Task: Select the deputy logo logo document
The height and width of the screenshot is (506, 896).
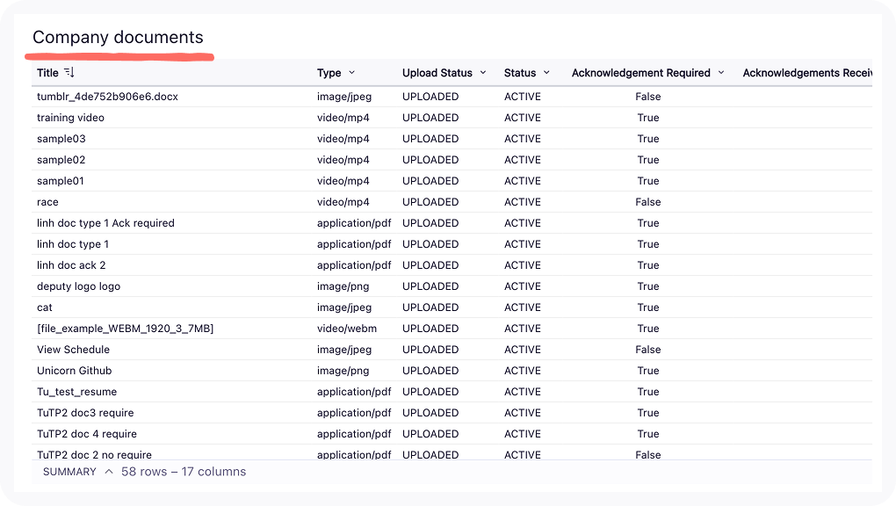Action: (78, 286)
